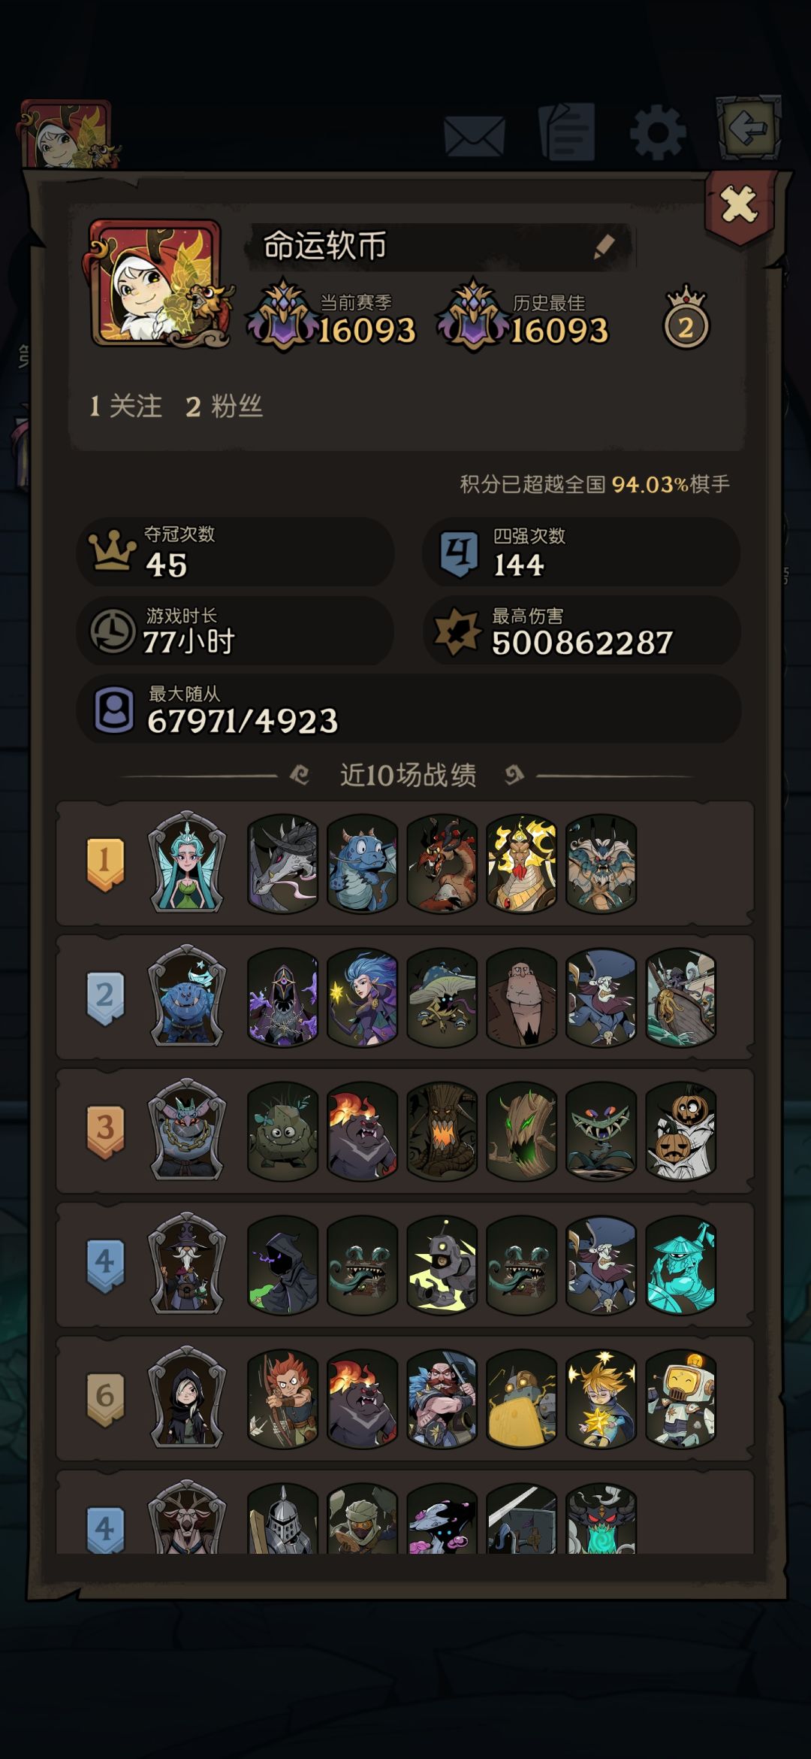Click the player avatar portrait
The height and width of the screenshot is (1759, 811).
point(156,283)
